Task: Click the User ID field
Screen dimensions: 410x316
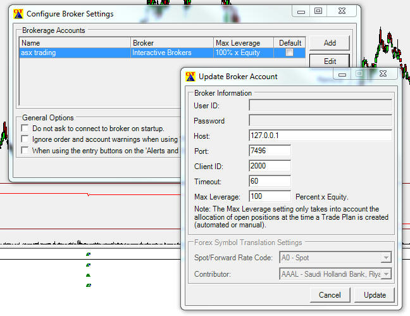Action: tap(320, 106)
